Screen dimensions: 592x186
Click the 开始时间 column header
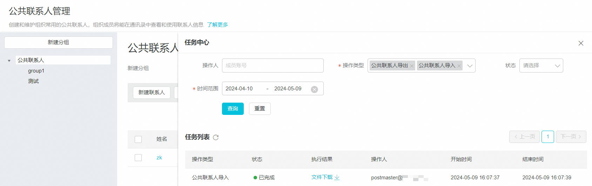461,159
